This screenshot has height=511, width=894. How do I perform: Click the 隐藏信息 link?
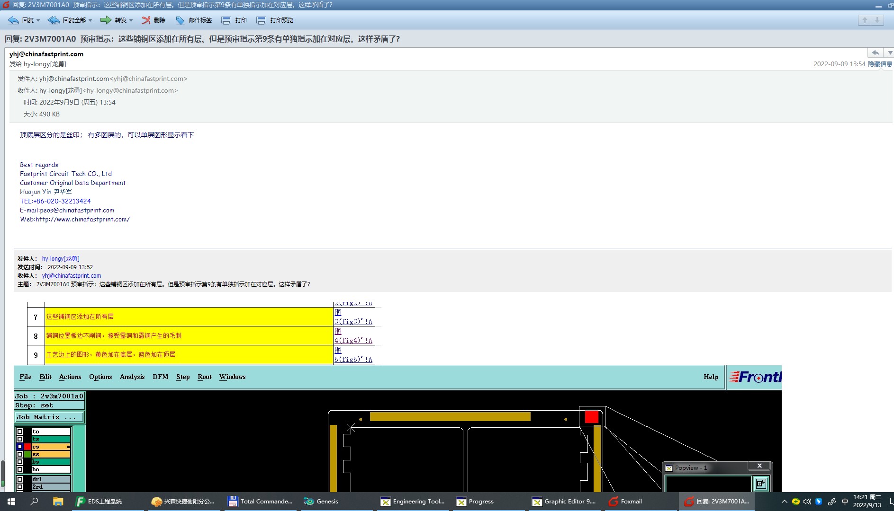click(x=880, y=64)
